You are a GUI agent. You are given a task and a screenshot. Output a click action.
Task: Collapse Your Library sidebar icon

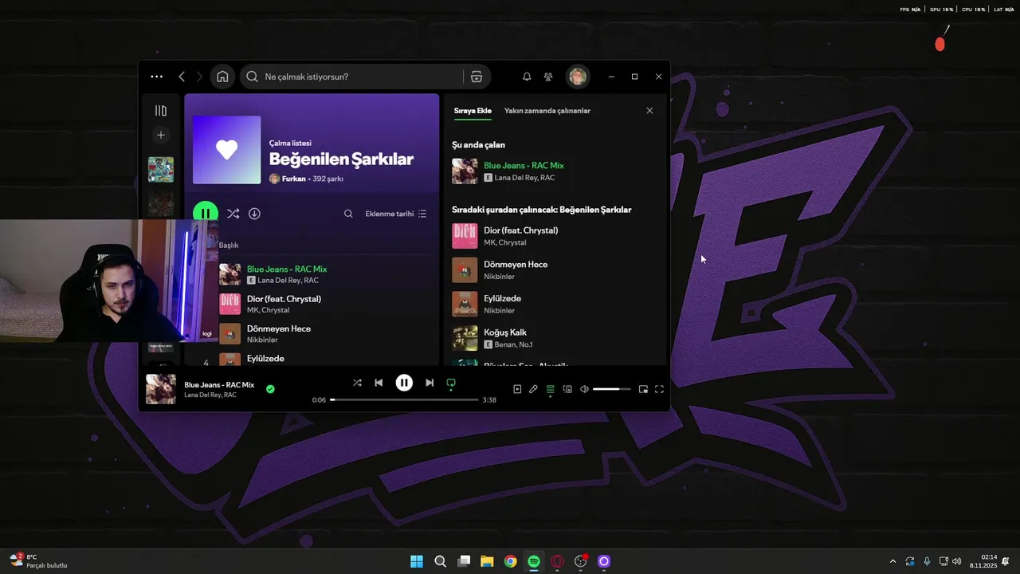click(x=160, y=111)
